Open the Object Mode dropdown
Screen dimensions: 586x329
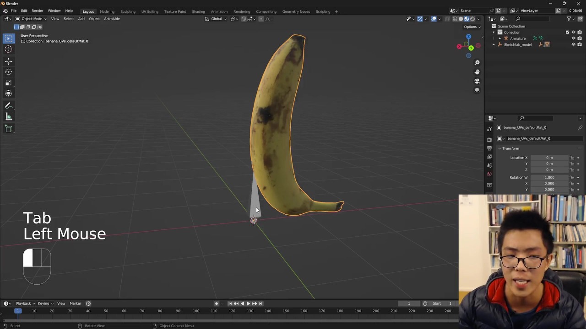coord(31,19)
